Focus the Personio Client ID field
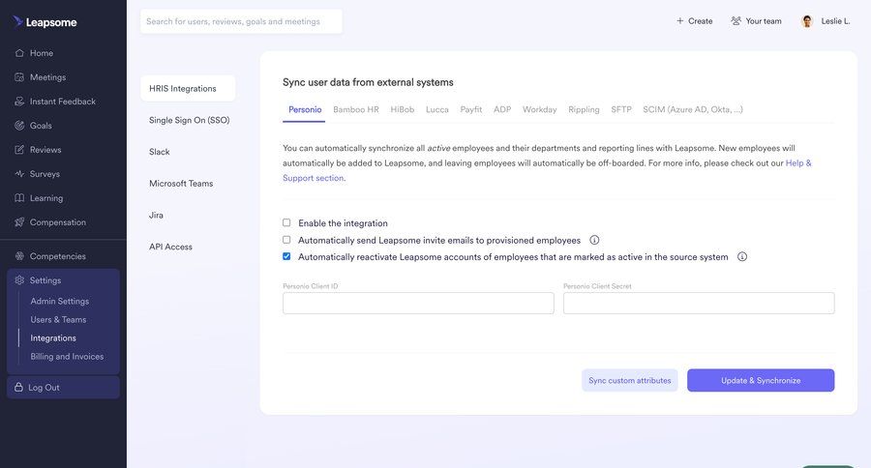 [x=418, y=303]
